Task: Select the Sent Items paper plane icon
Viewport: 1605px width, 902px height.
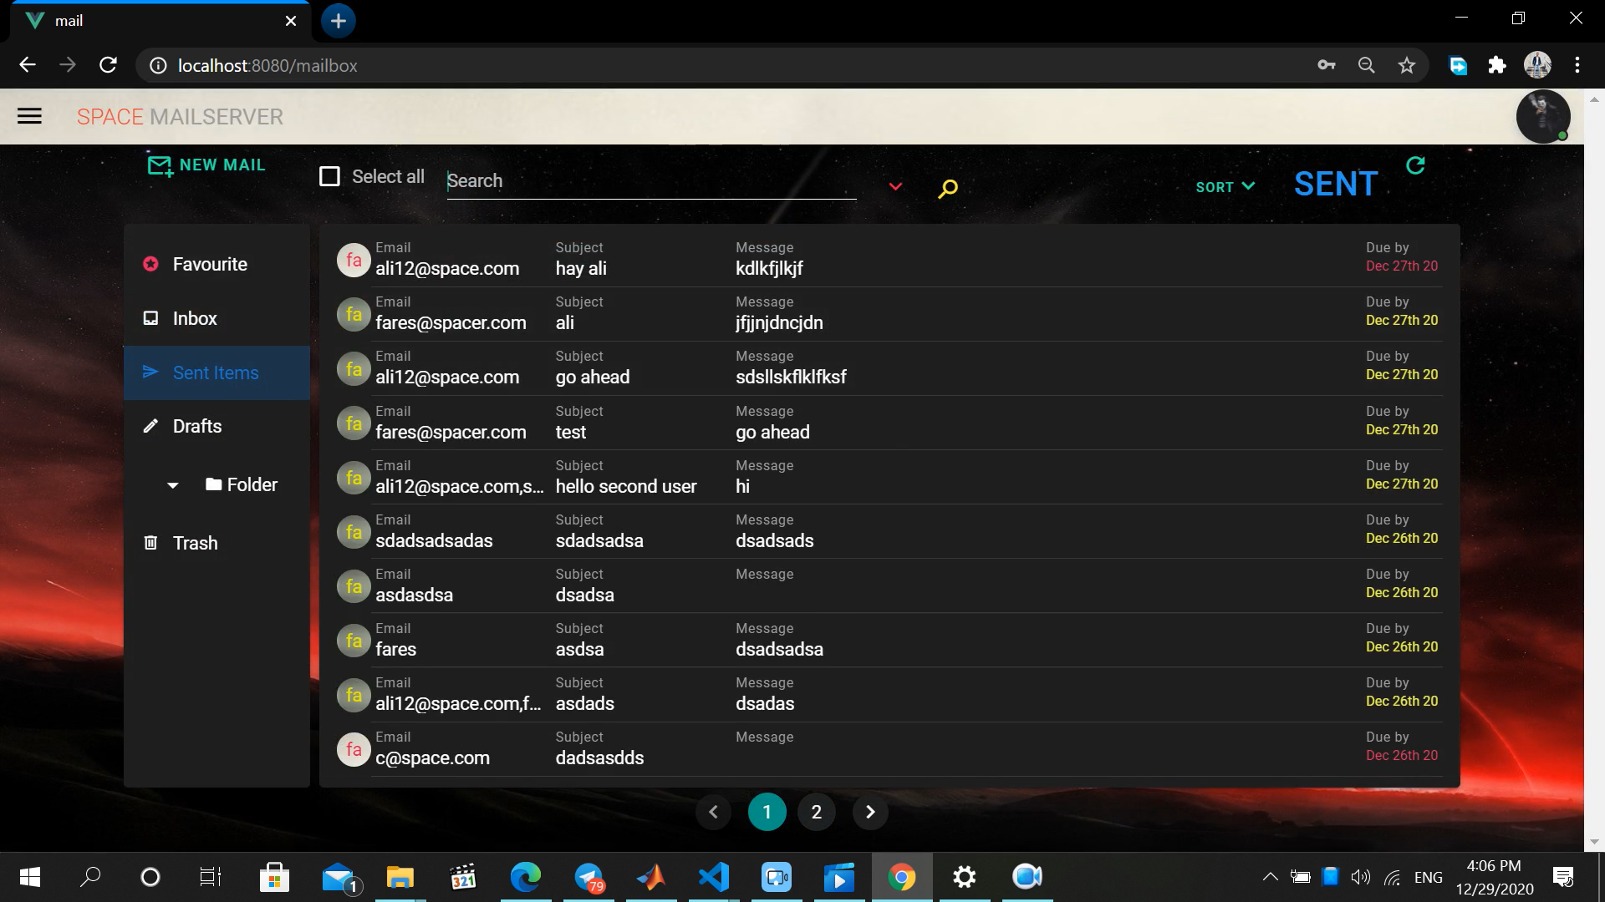Action: (x=150, y=372)
